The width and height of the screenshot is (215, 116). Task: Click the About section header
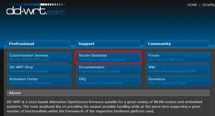coord(108,93)
